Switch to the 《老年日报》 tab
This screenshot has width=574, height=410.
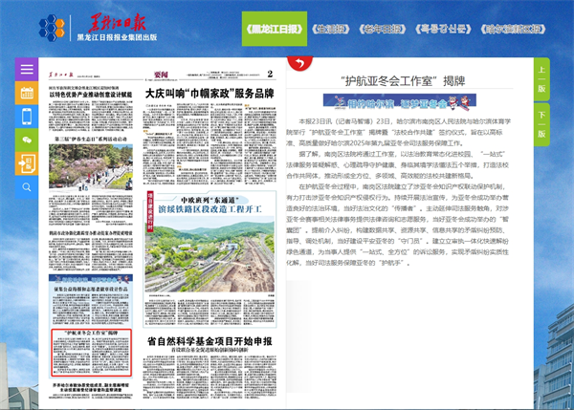coord(392,29)
